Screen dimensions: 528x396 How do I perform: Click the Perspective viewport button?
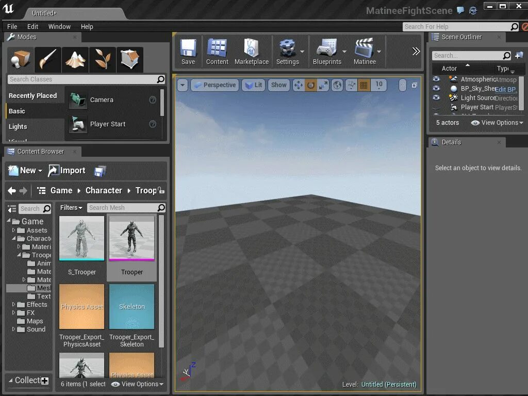coord(215,85)
